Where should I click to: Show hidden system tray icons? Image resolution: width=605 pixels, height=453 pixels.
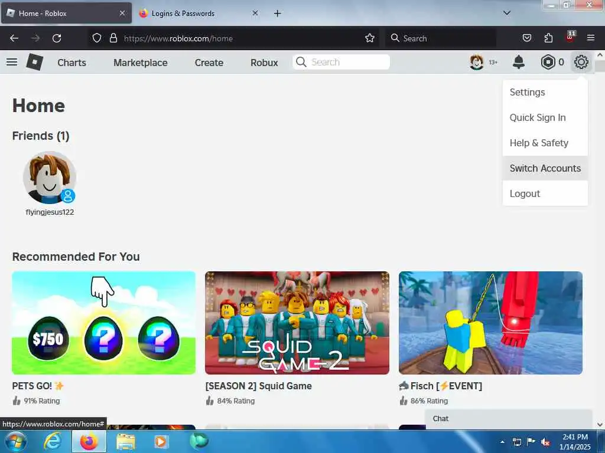pyautogui.click(x=502, y=442)
